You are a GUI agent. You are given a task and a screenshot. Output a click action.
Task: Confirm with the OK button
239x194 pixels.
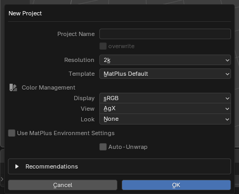tap(176, 185)
